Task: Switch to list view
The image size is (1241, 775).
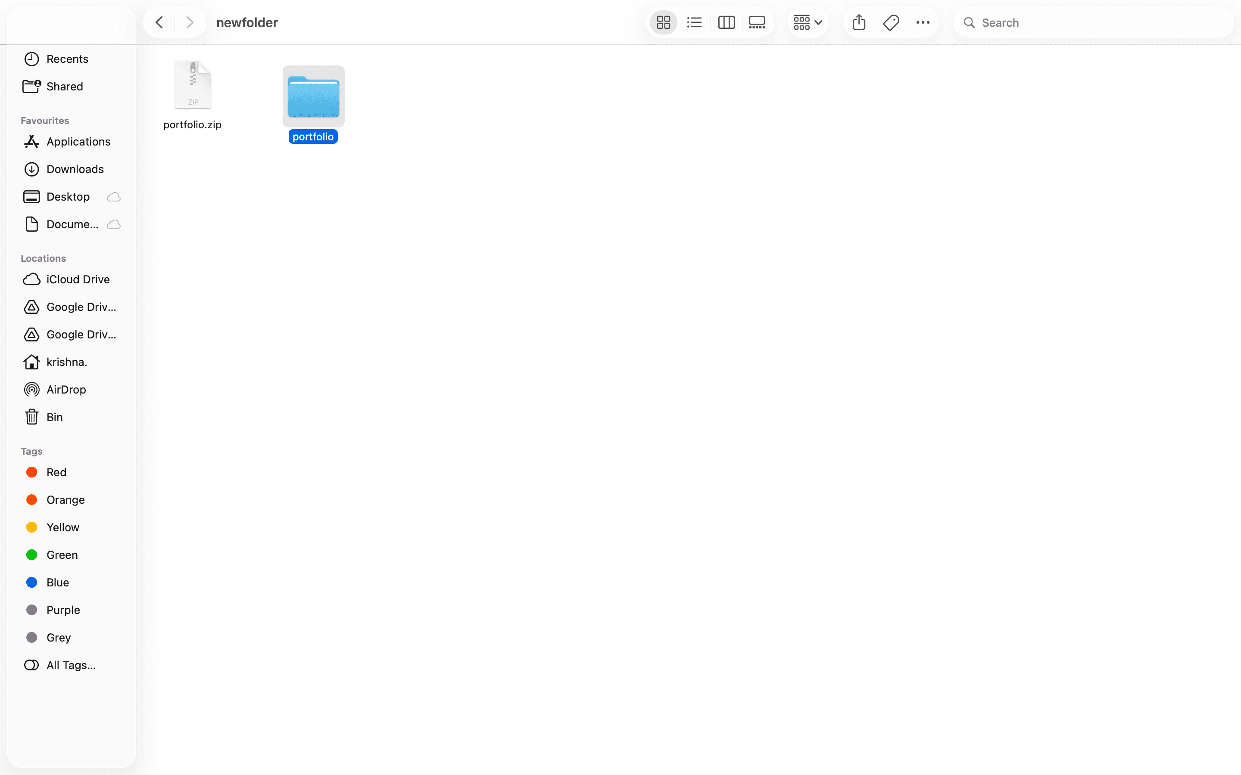Action: (x=694, y=22)
